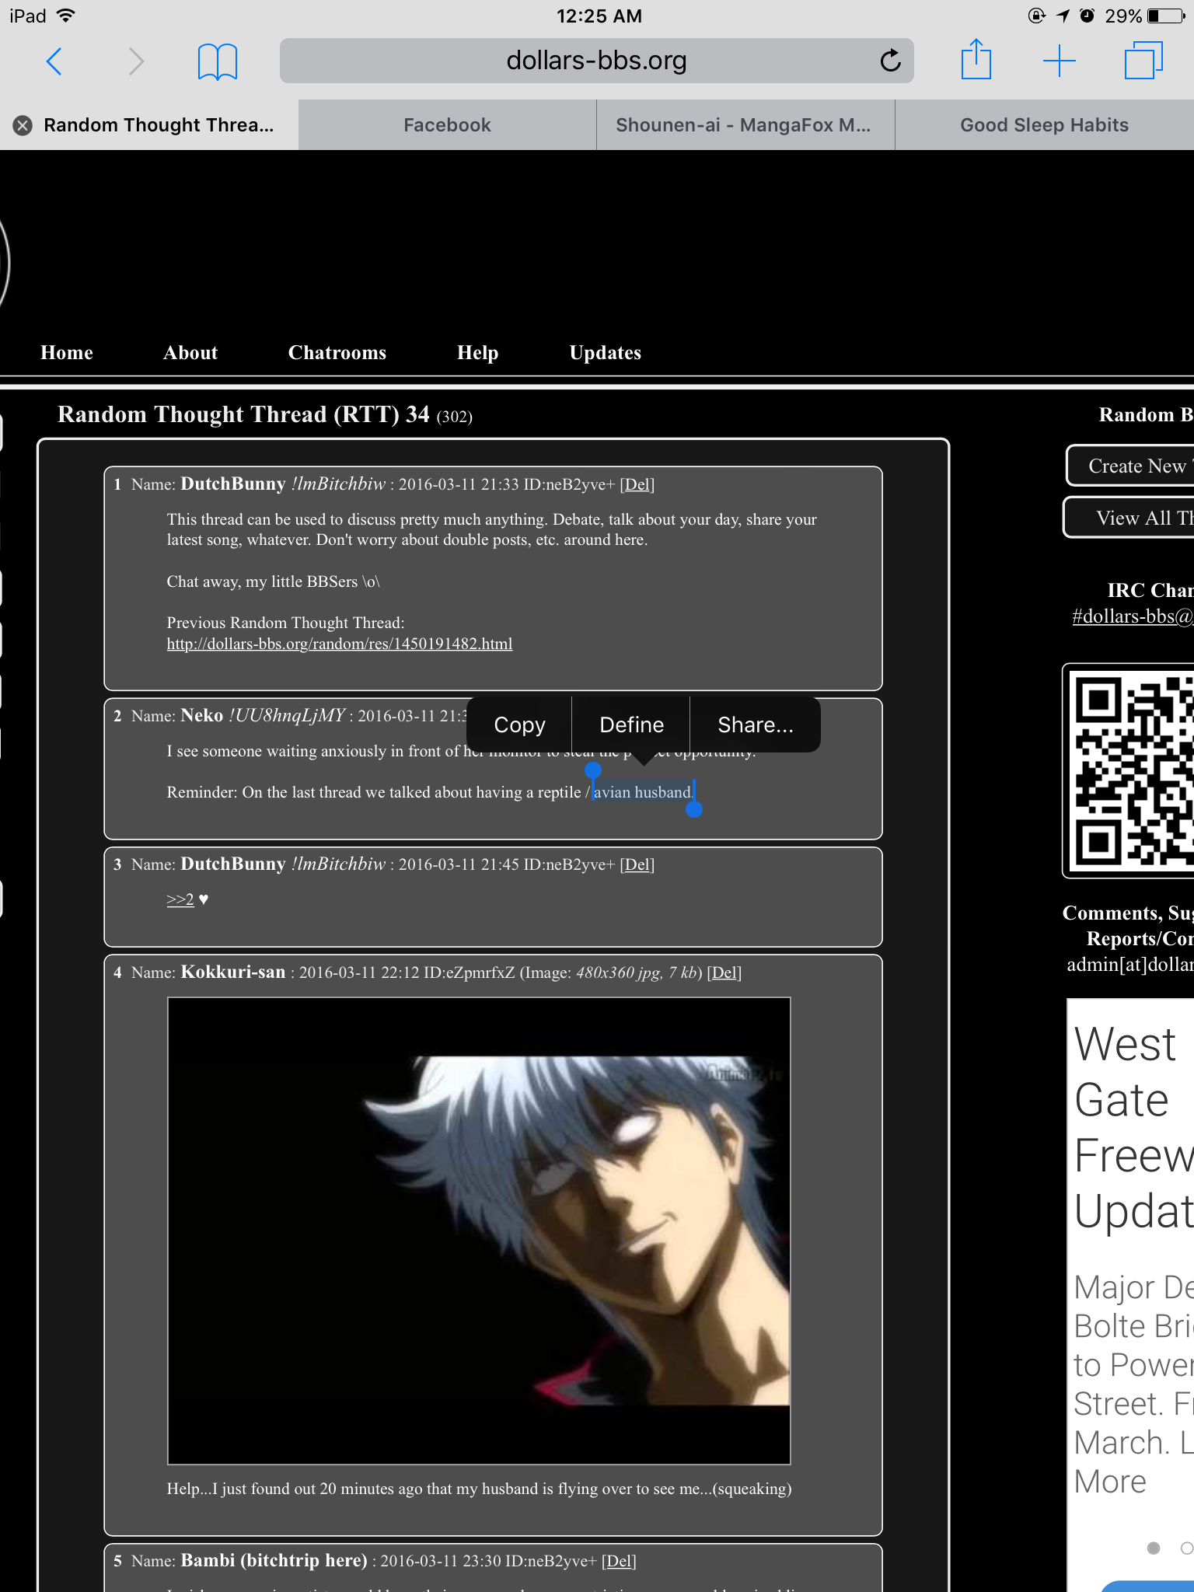
Task: Delete post 1 via its [Del] link
Action: click(x=637, y=484)
